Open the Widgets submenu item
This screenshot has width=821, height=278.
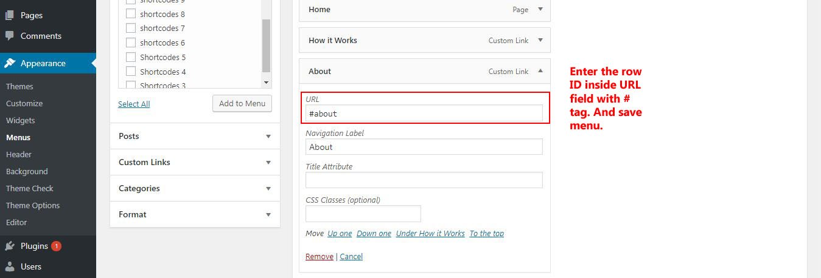(x=21, y=120)
